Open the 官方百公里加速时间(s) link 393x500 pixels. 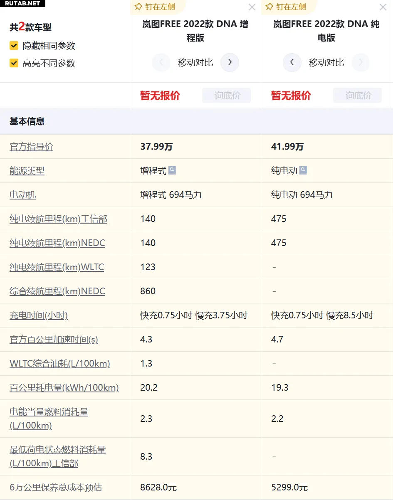pyautogui.click(x=54, y=340)
